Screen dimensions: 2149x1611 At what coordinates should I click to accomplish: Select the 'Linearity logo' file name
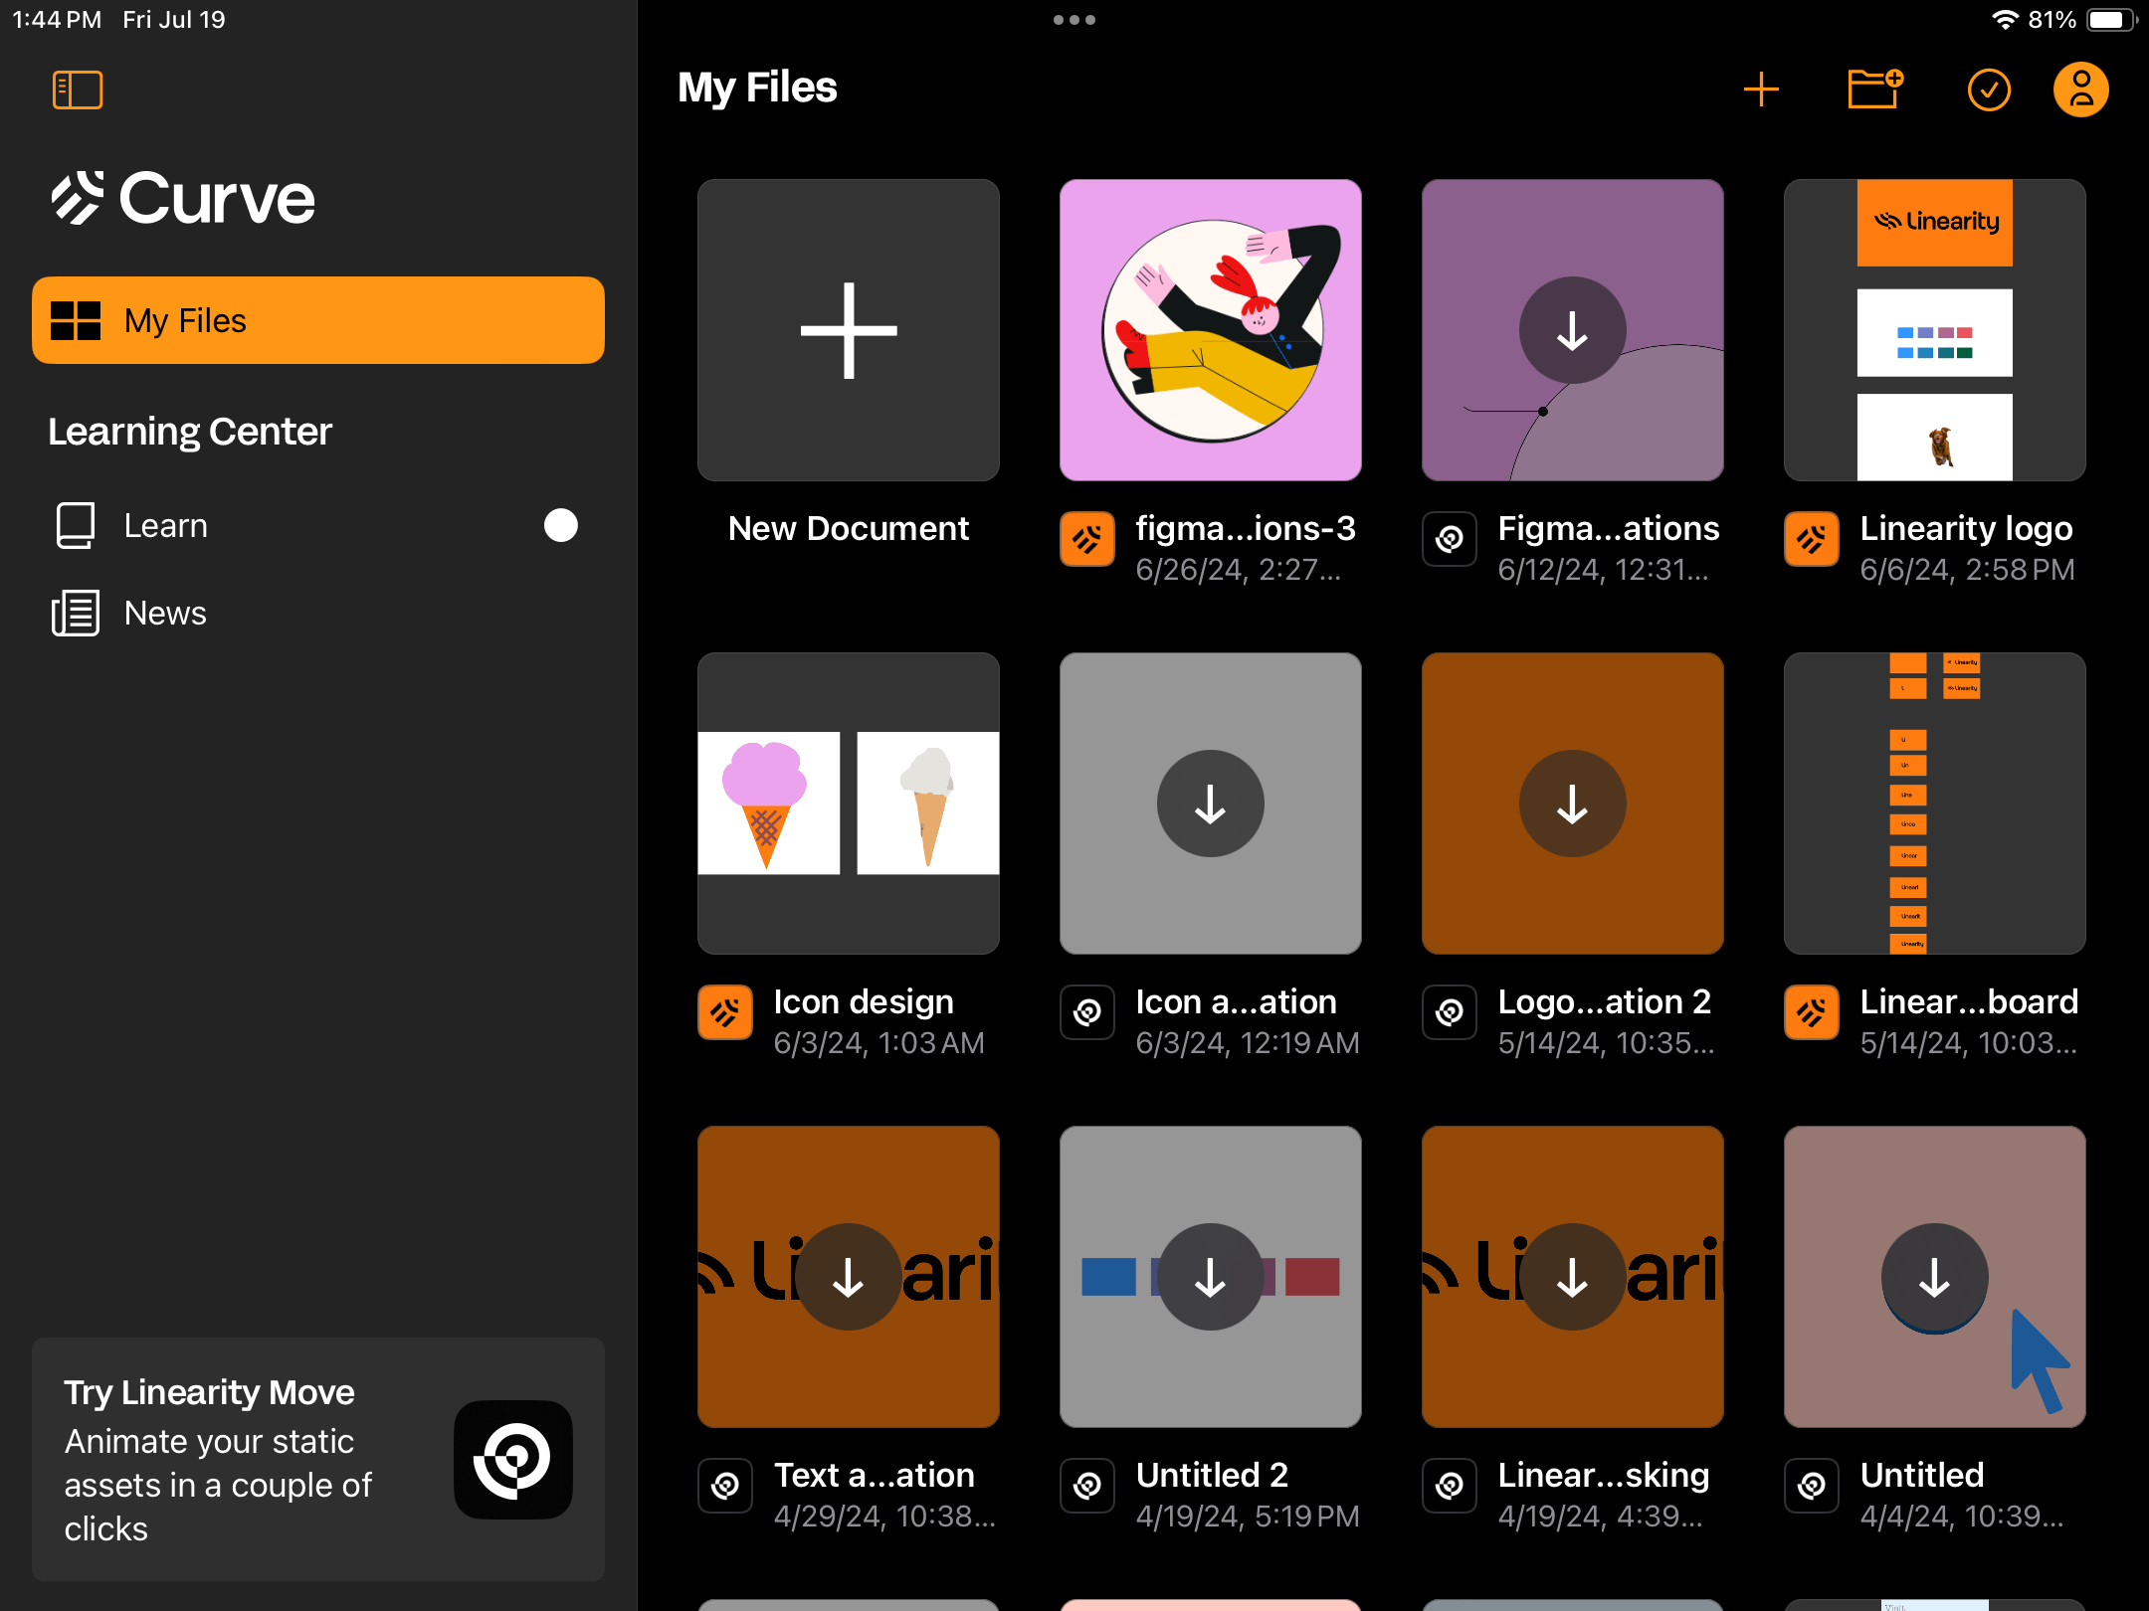(1967, 528)
